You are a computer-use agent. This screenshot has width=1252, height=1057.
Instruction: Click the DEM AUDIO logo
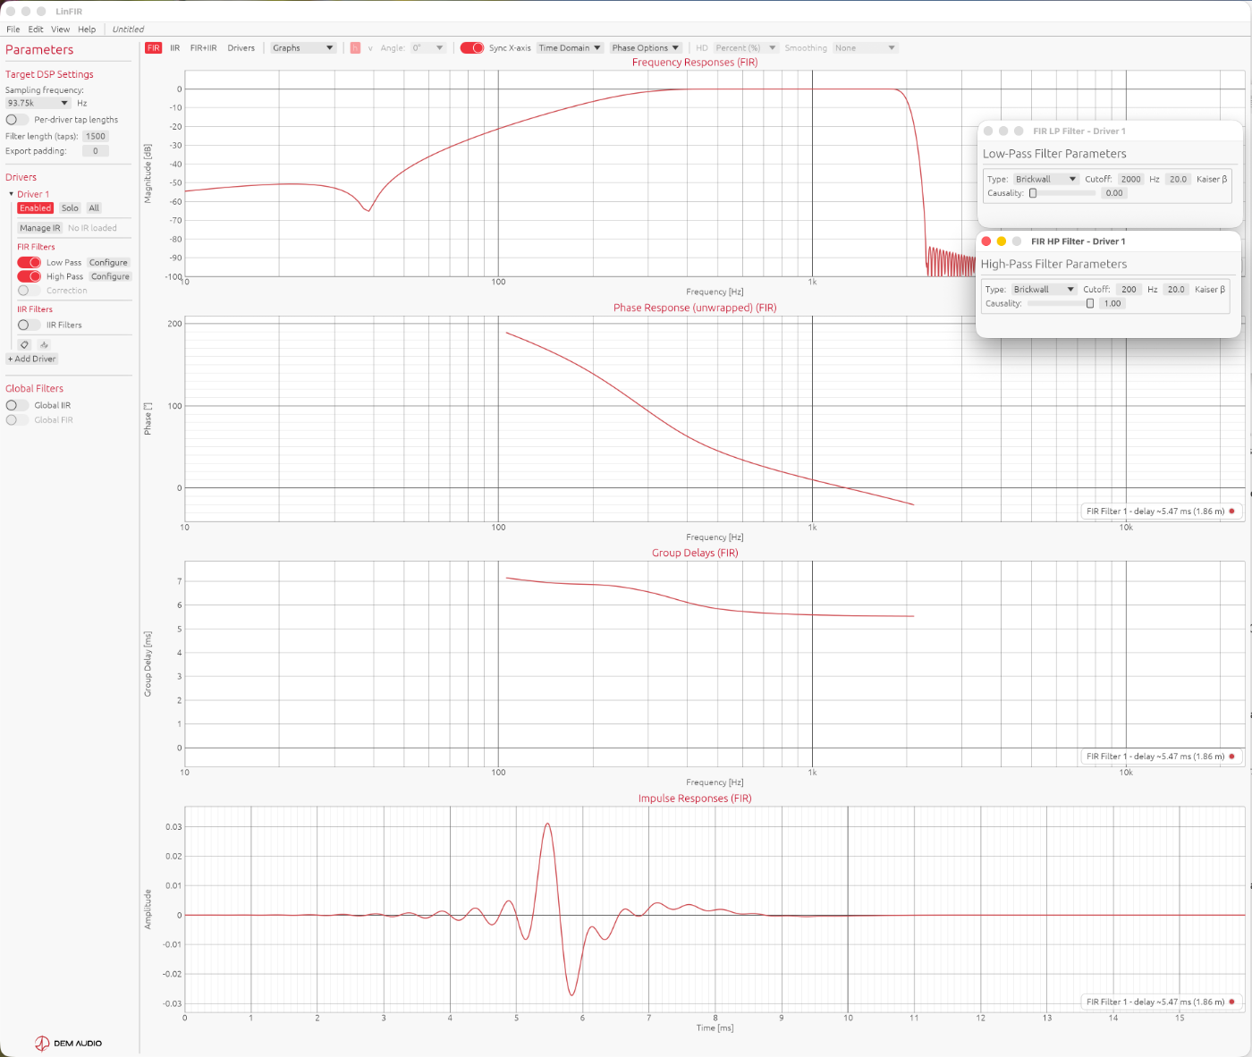tap(69, 1043)
